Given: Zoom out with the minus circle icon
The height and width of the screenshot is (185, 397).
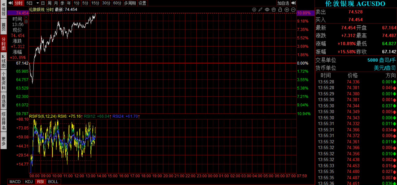Looking at the screenshot, I should point(293,10).
